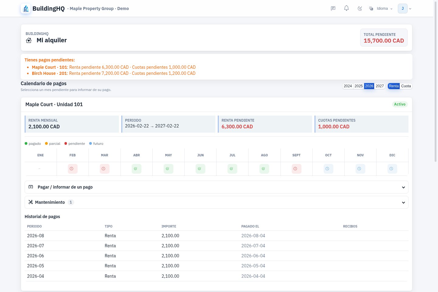The width and height of the screenshot is (438, 292).
Task: Select the pending February rent icon
Action: (x=73, y=169)
